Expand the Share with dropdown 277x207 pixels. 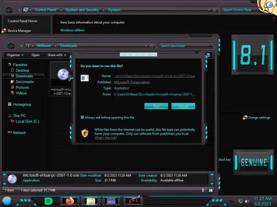(57, 55)
